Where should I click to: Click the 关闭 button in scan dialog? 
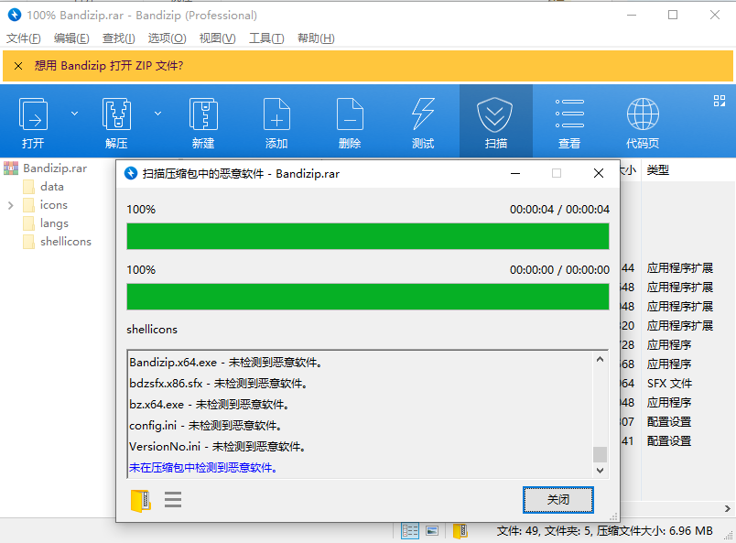558,500
